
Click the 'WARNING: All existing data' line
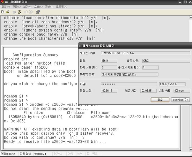point(61,129)
